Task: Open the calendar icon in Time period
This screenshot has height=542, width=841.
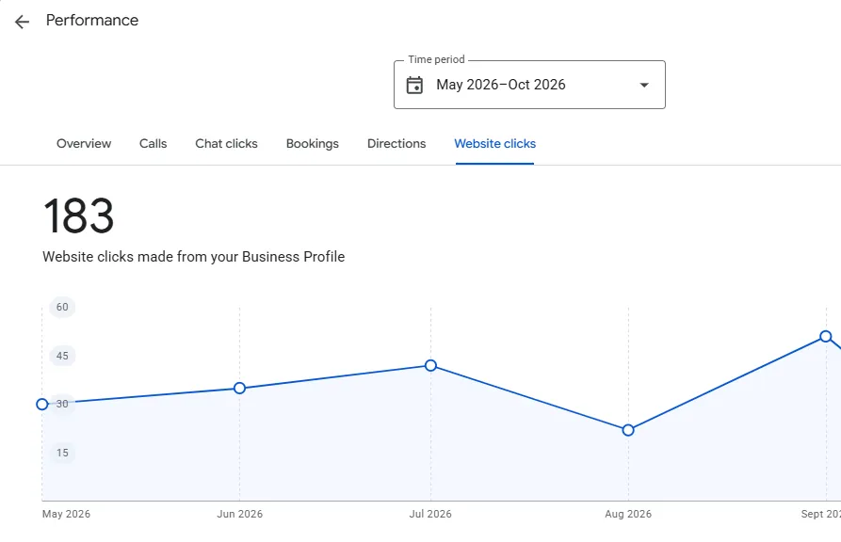Action: [x=414, y=86]
